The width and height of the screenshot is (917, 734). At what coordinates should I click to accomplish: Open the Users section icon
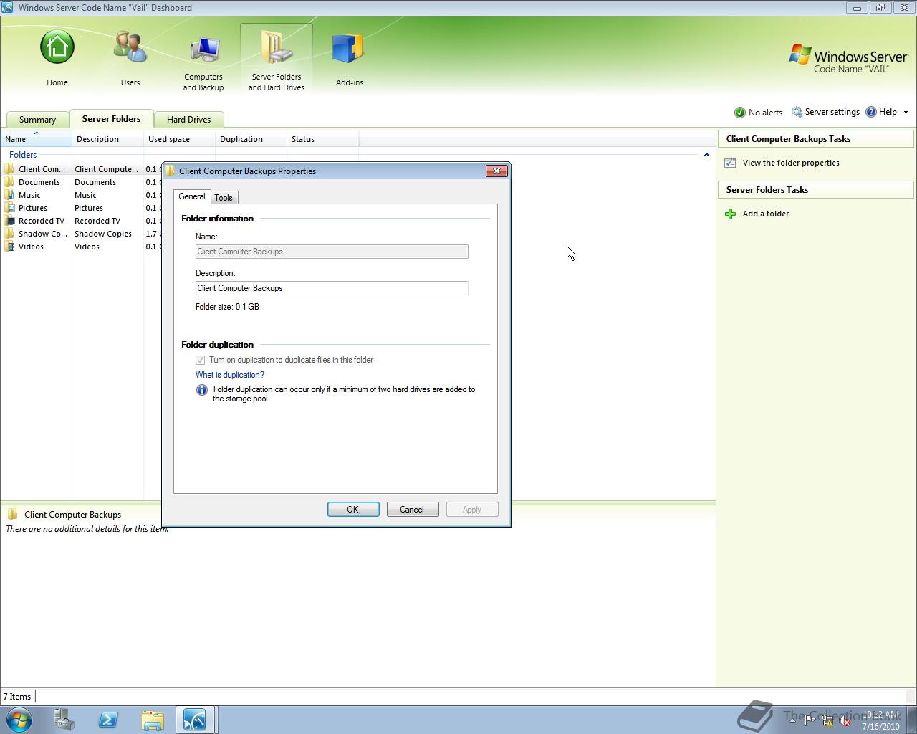point(130,48)
